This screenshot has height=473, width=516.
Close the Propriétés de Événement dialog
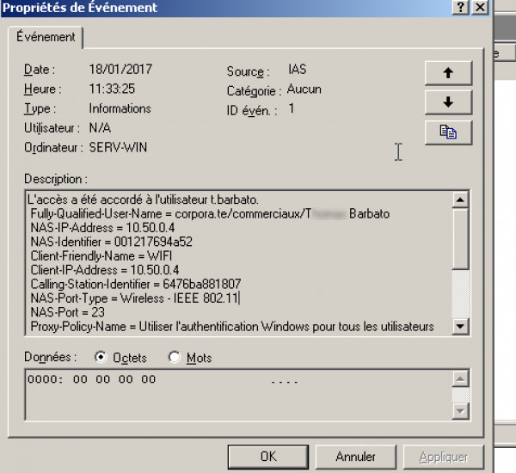[x=480, y=7]
